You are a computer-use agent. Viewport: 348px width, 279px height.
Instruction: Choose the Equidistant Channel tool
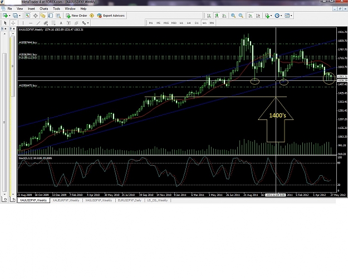coord(46,23)
